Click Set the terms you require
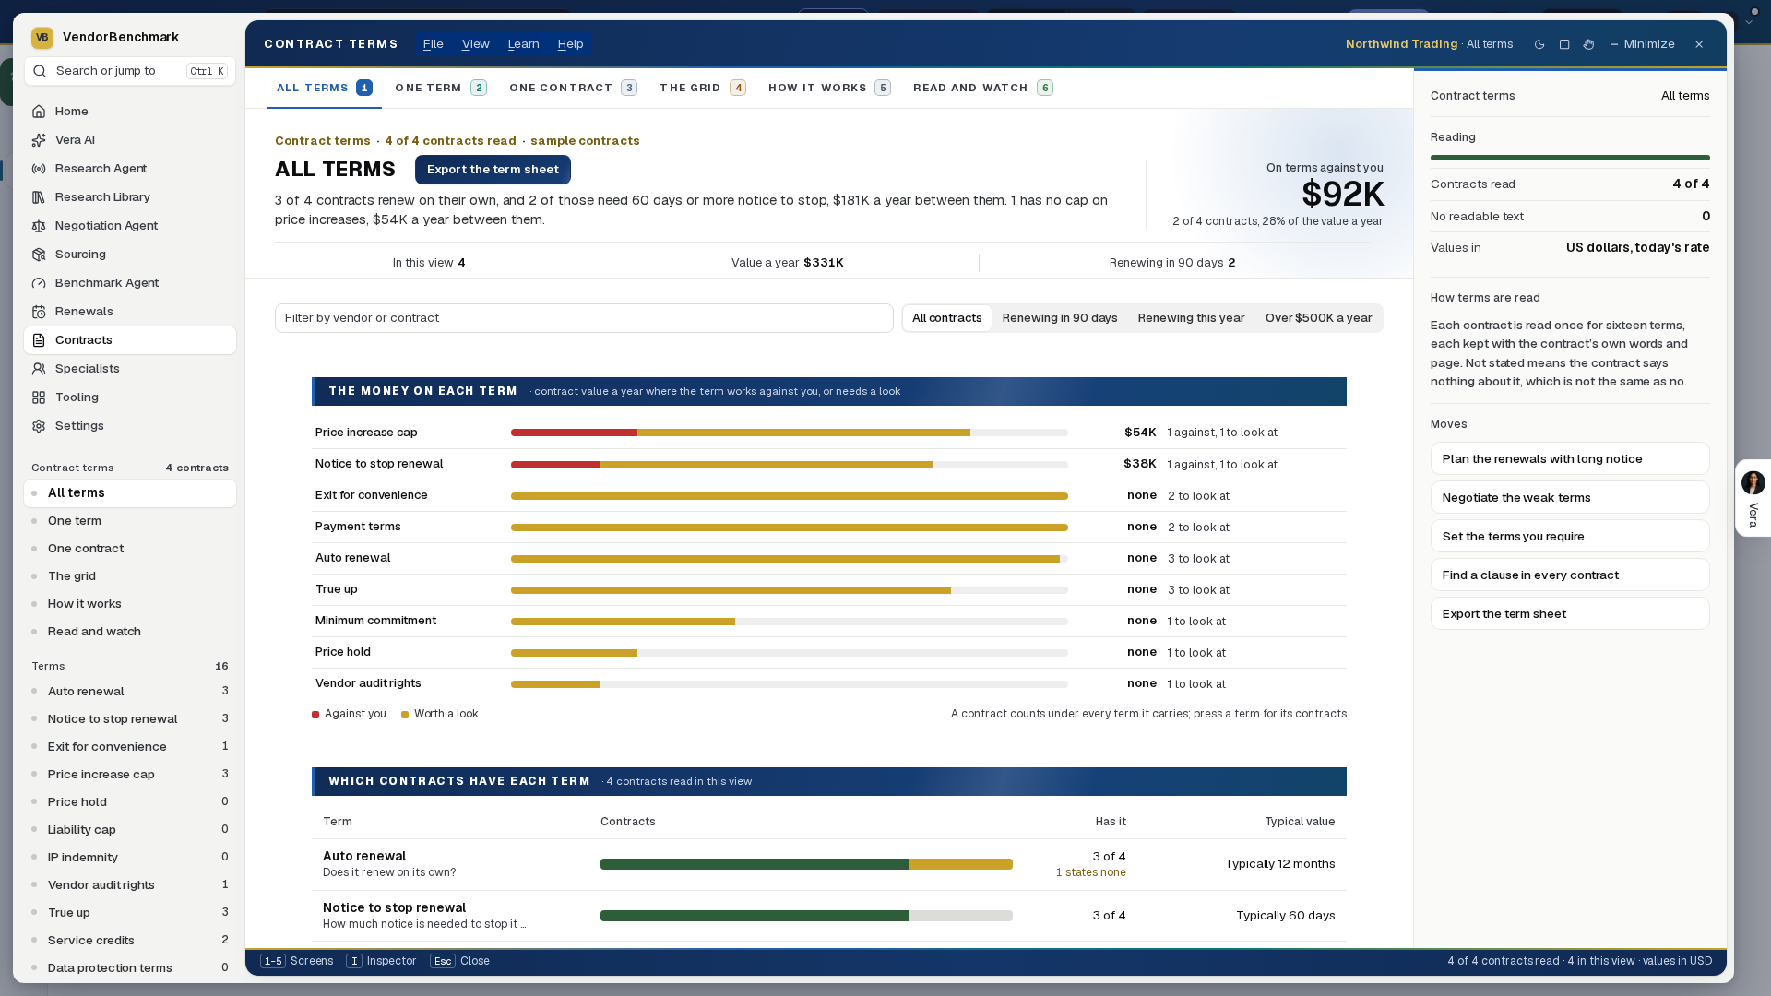The image size is (1771, 996). click(x=1569, y=537)
